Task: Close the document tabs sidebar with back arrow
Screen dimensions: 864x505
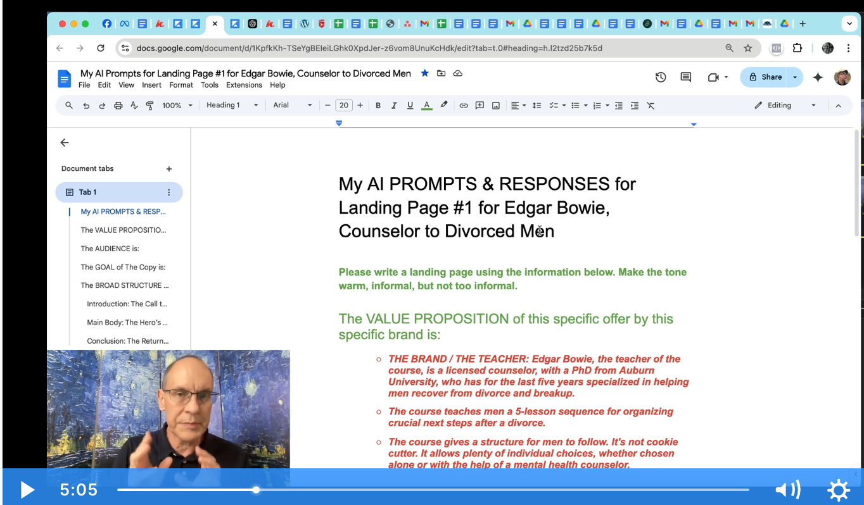Action: tap(65, 143)
